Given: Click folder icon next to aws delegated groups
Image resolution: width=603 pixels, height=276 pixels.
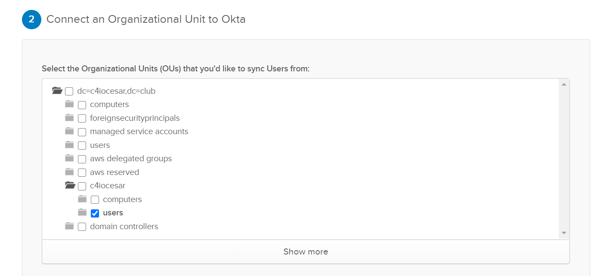Looking at the screenshot, I should [69, 158].
